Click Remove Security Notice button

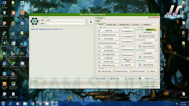tap(109, 43)
